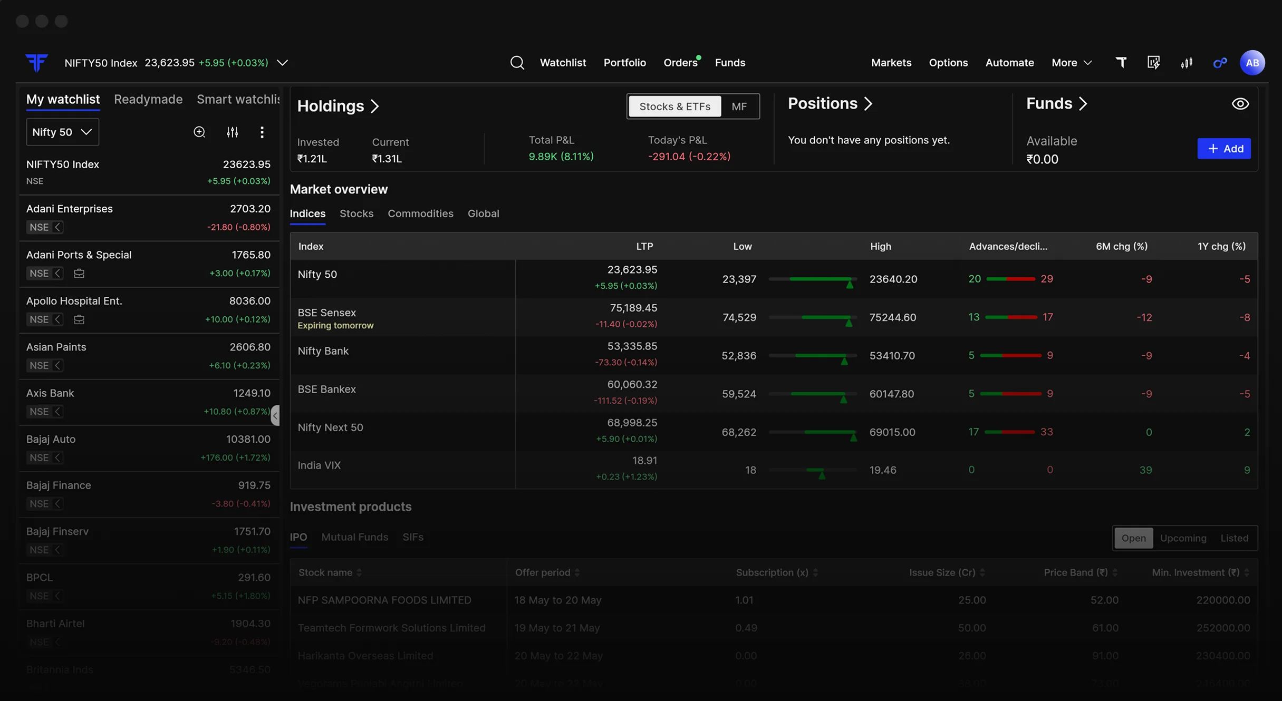The height and width of the screenshot is (701, 1282).
Task: Expand the NIFTY50 Index header dropdown chevron
Action: (x=282, y=63)
